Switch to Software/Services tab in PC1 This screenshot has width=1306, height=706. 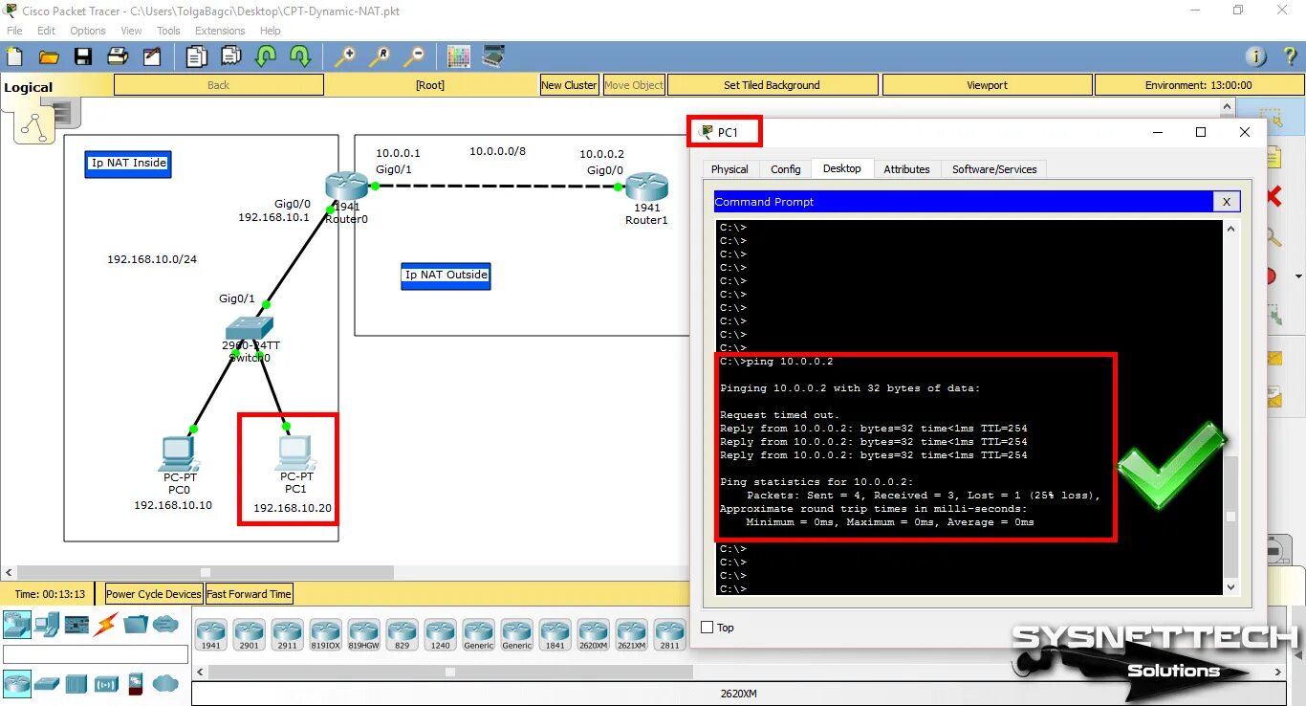994,169
